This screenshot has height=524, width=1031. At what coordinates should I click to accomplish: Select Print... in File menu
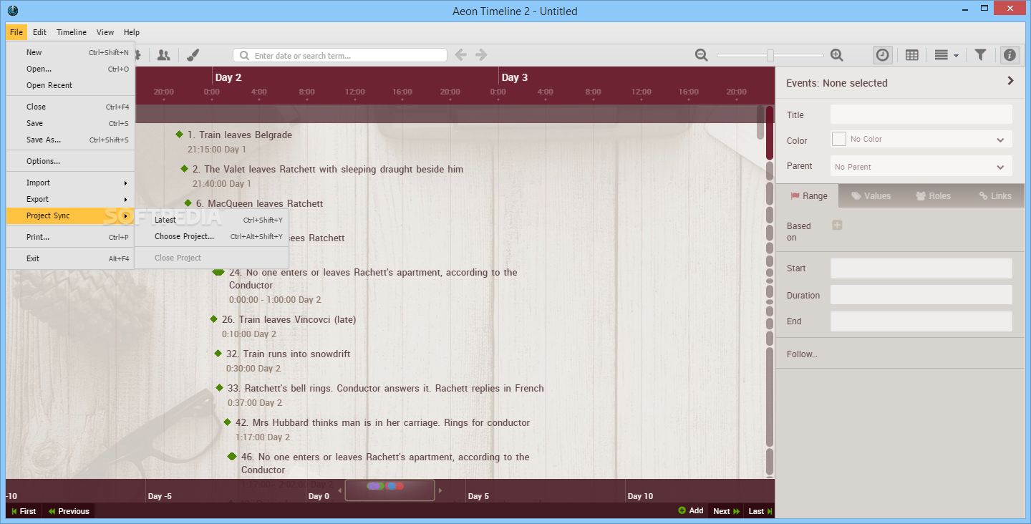pos(70,236)
